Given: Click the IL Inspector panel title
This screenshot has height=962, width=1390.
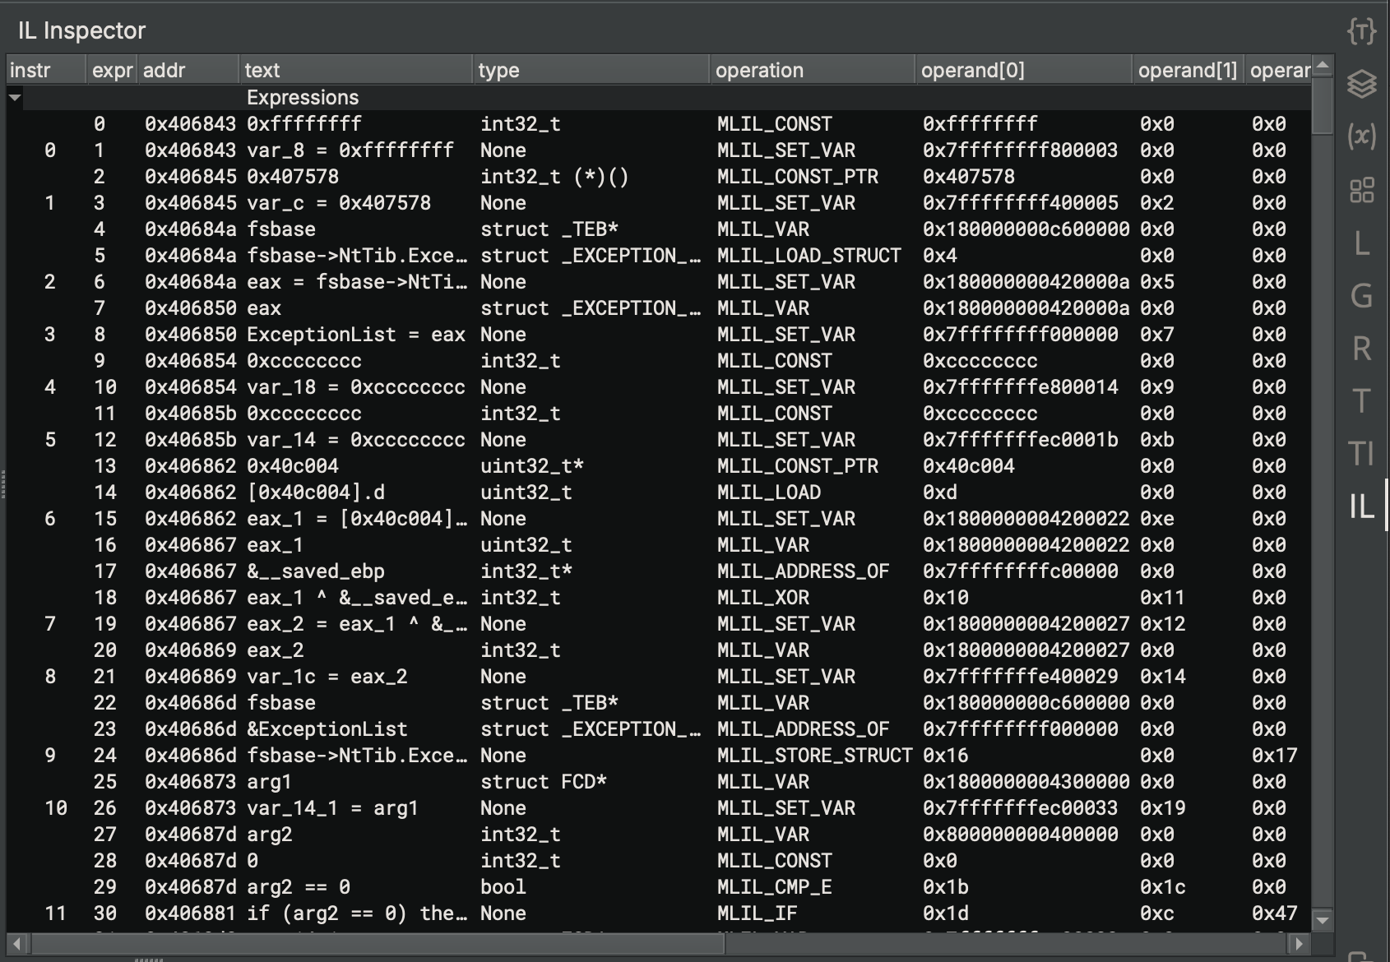Looking at the screenshot, I should pyautogui.click(x=81, y=30).
